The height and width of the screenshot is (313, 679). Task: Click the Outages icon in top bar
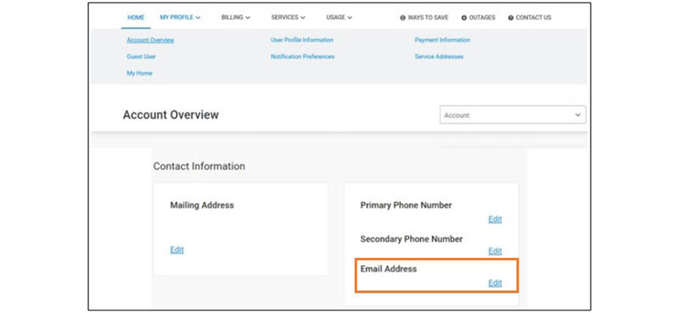tap(463, 18)
